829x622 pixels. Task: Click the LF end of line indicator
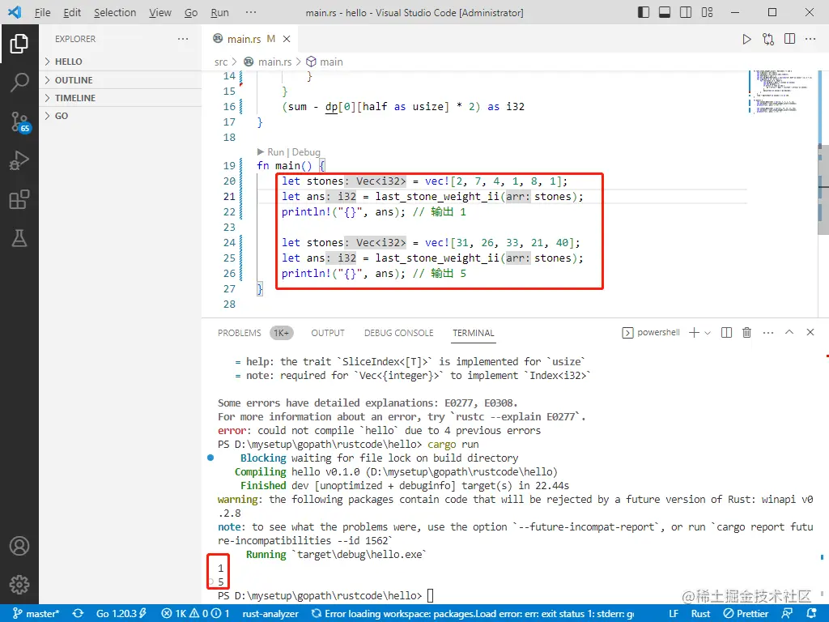[x=674, y=614]
